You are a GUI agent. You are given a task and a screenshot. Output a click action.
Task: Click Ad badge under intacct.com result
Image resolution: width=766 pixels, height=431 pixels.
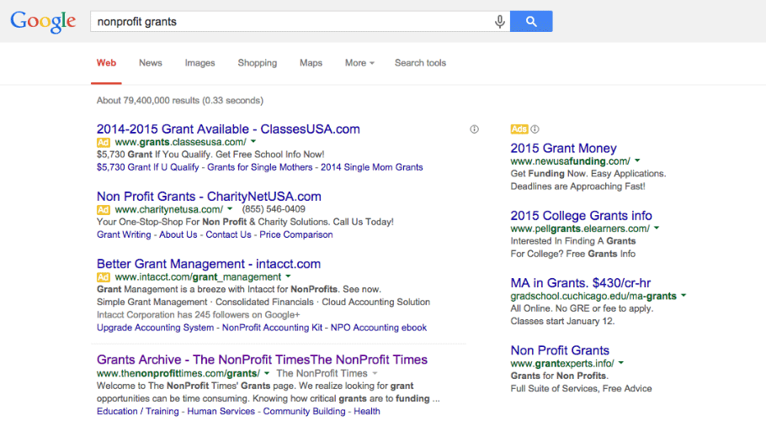click(x=103, y=277)
